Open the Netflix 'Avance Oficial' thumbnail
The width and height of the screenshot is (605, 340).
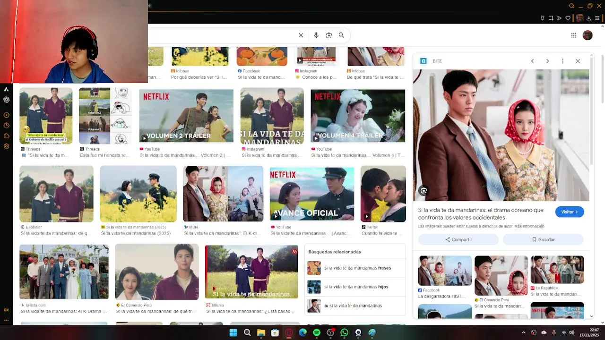point(312,194)
